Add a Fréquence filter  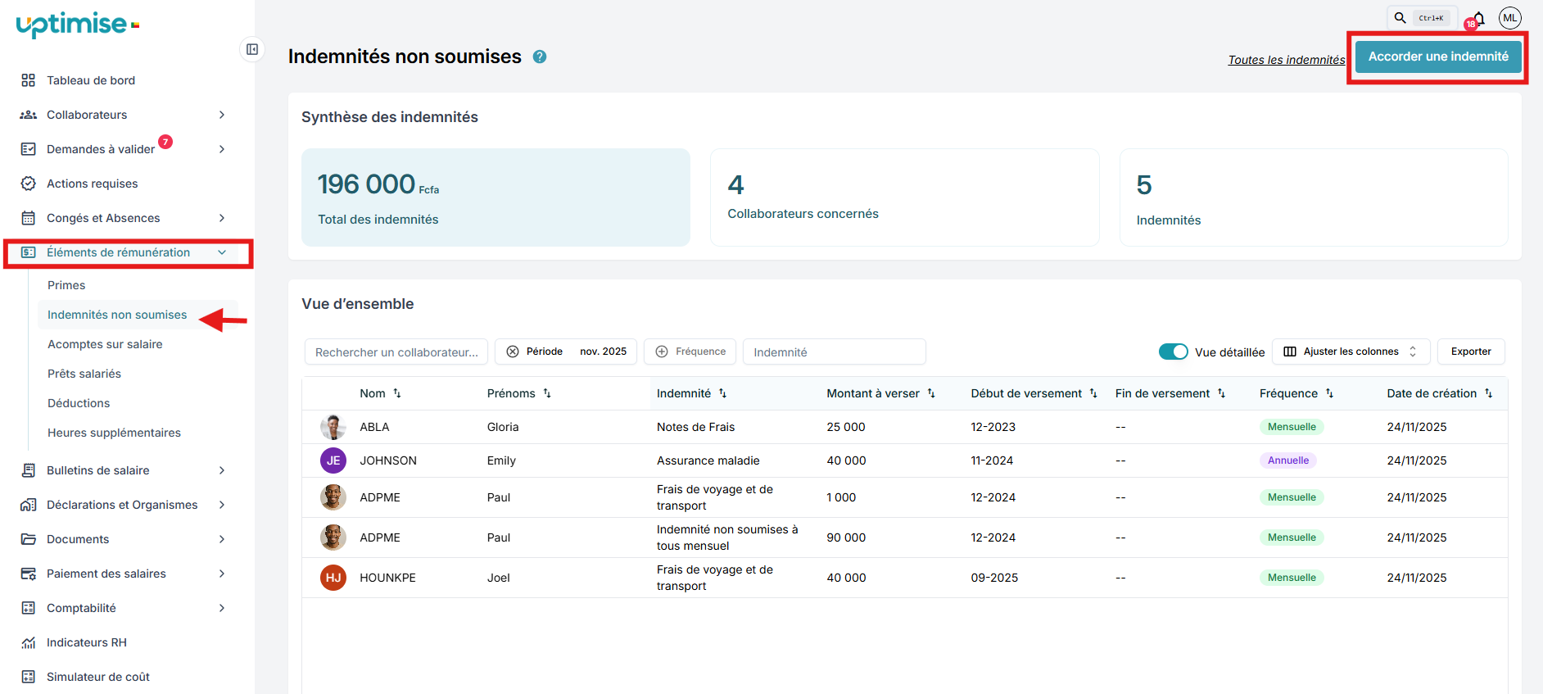tap(690, 352)
